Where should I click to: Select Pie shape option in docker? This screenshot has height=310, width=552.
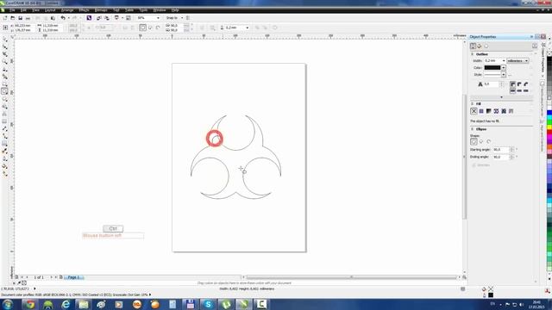click(x=481, y=141)
